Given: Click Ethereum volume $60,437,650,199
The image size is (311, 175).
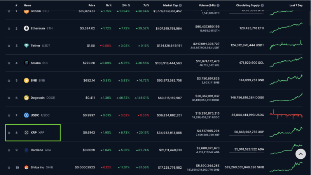Looking at the screenshot, I should point(207,26).
